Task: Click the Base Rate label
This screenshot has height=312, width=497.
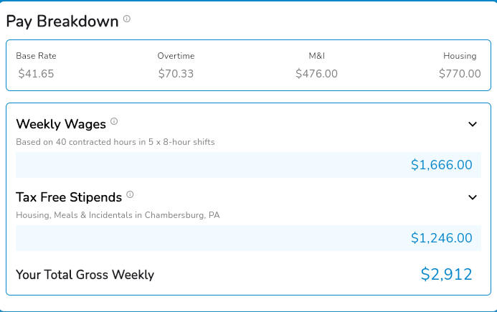Action: point(36,56)
